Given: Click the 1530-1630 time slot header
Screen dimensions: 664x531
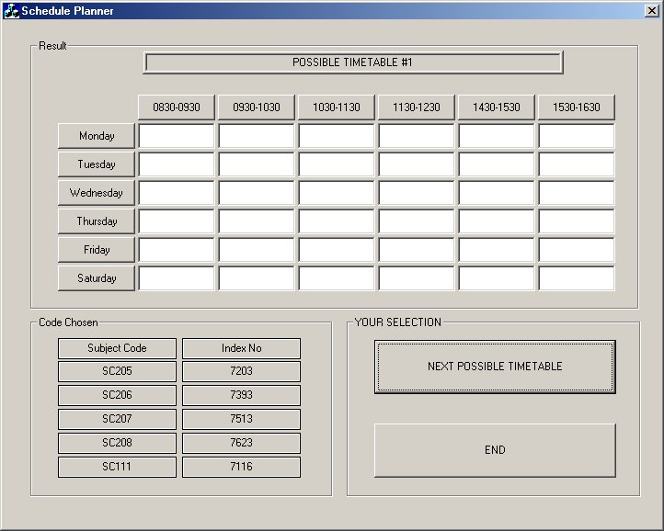Looking at the screenshot, I should [x=577, y=107].
